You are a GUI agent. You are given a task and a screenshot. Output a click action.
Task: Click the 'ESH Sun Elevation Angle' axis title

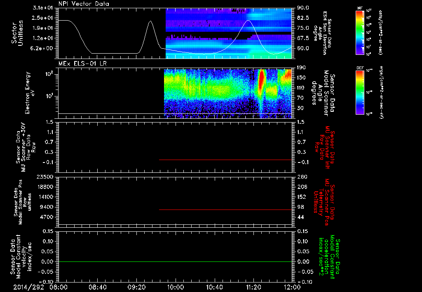click(x=323, y=33)
